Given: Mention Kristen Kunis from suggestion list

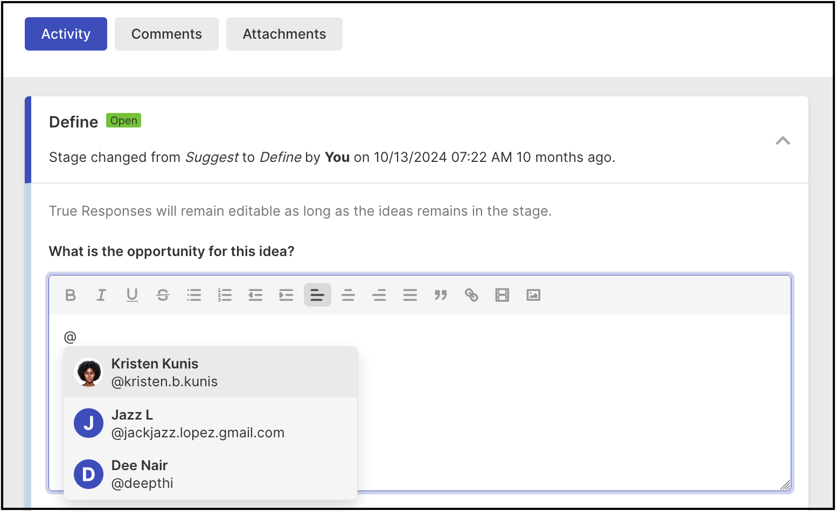Looking at the screenshot, I should (x=211, y=372).
